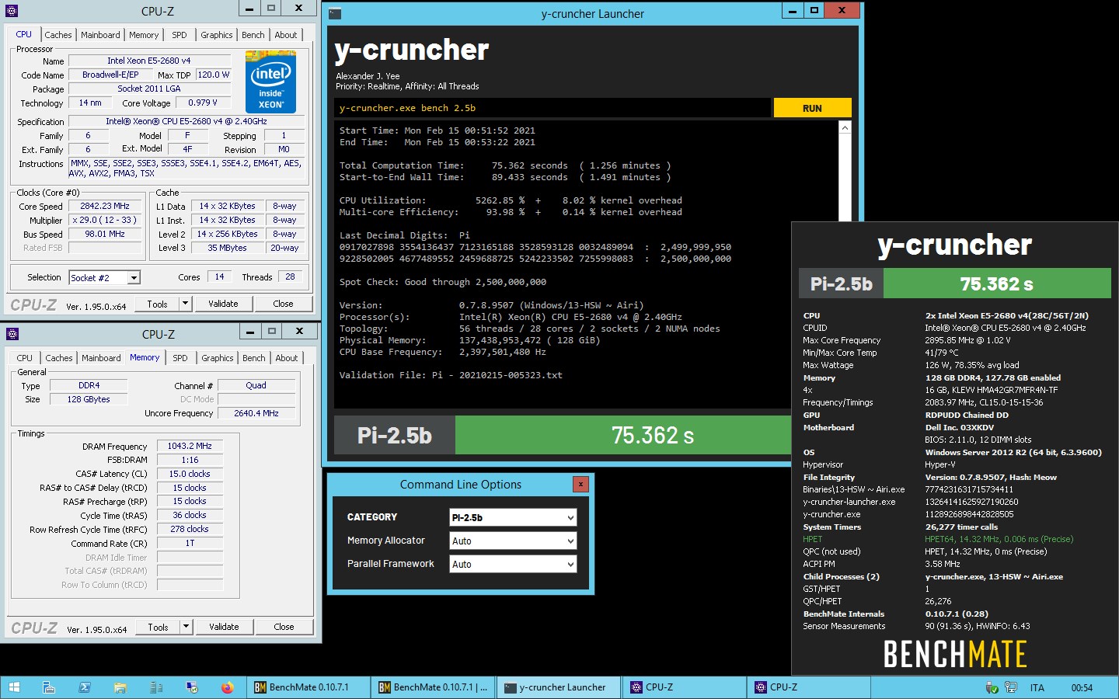Click the ITA language indicator in tray
This screenshot has width=1119, height=699.
[x=1037, y=687]
